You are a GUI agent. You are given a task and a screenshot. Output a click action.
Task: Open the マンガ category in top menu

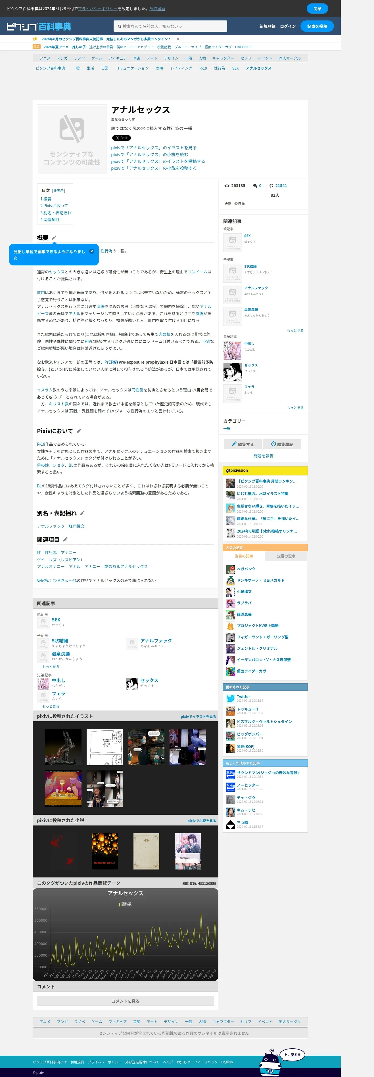coord(62,58)
